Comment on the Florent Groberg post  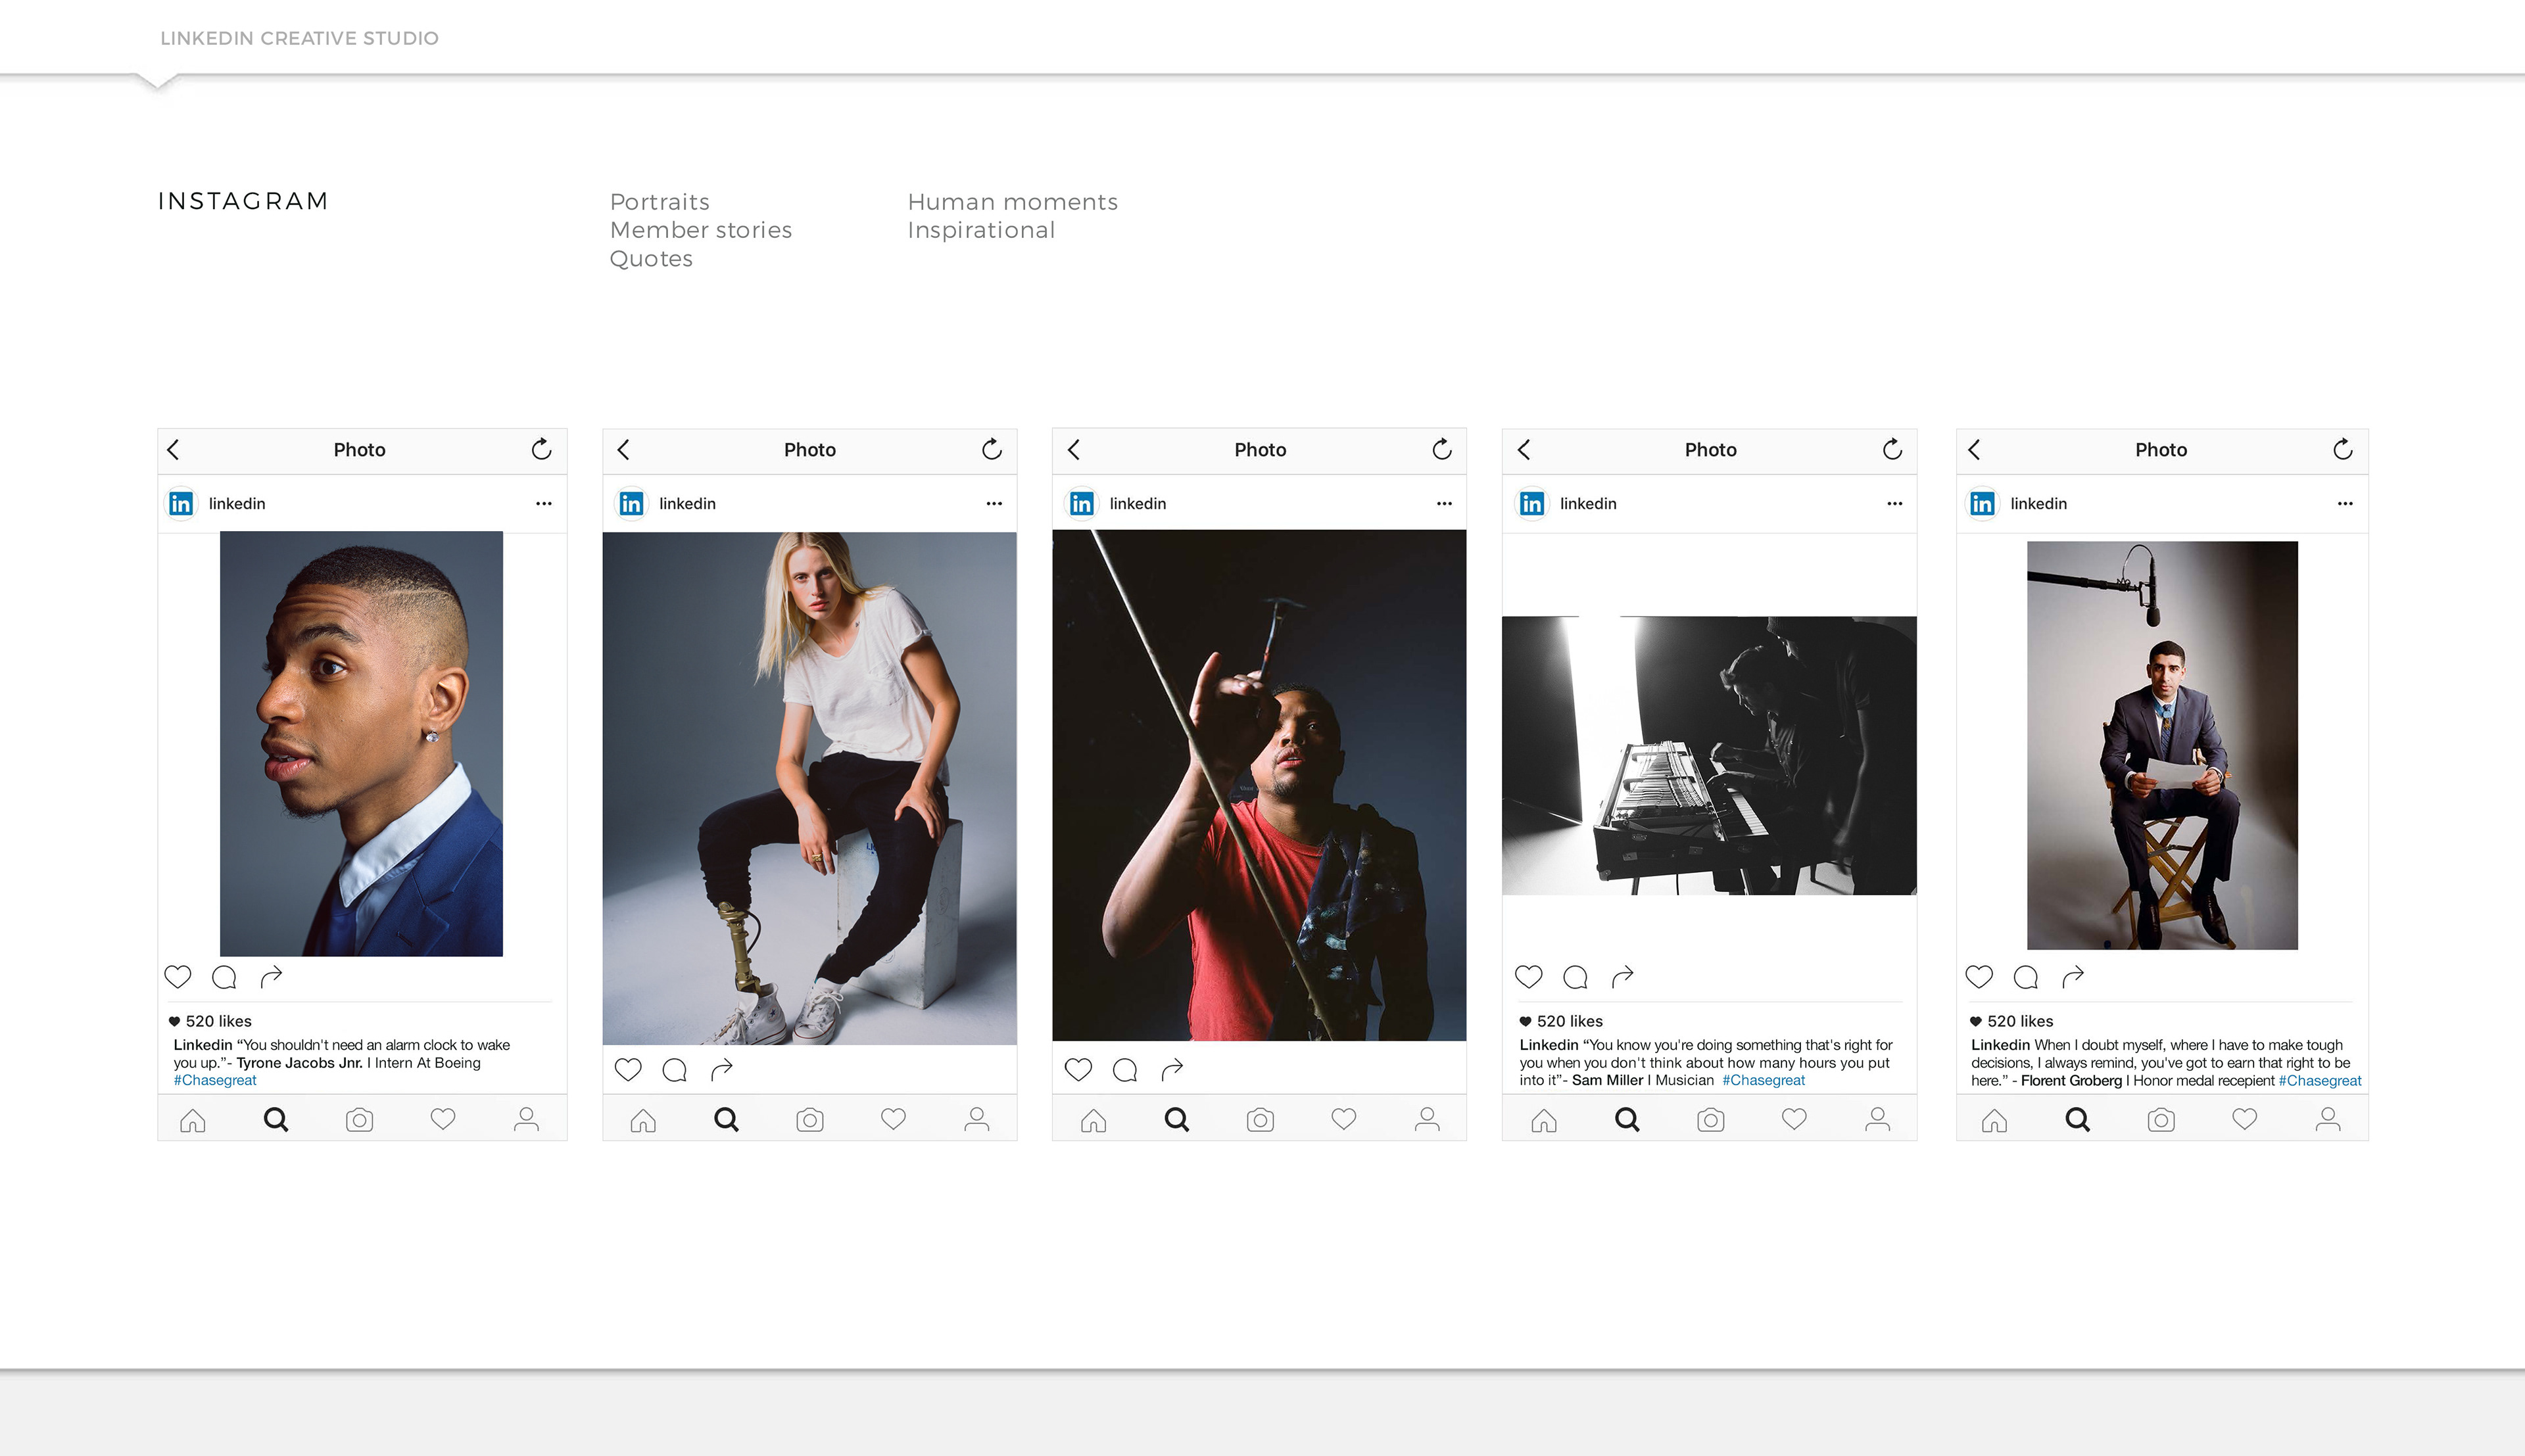tap(2025, 977)
